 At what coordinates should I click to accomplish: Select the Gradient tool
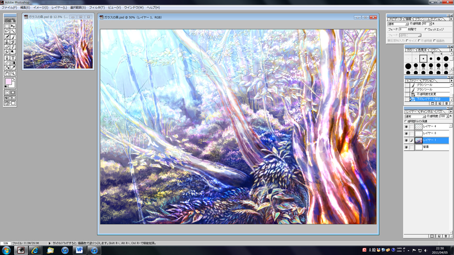13,63
